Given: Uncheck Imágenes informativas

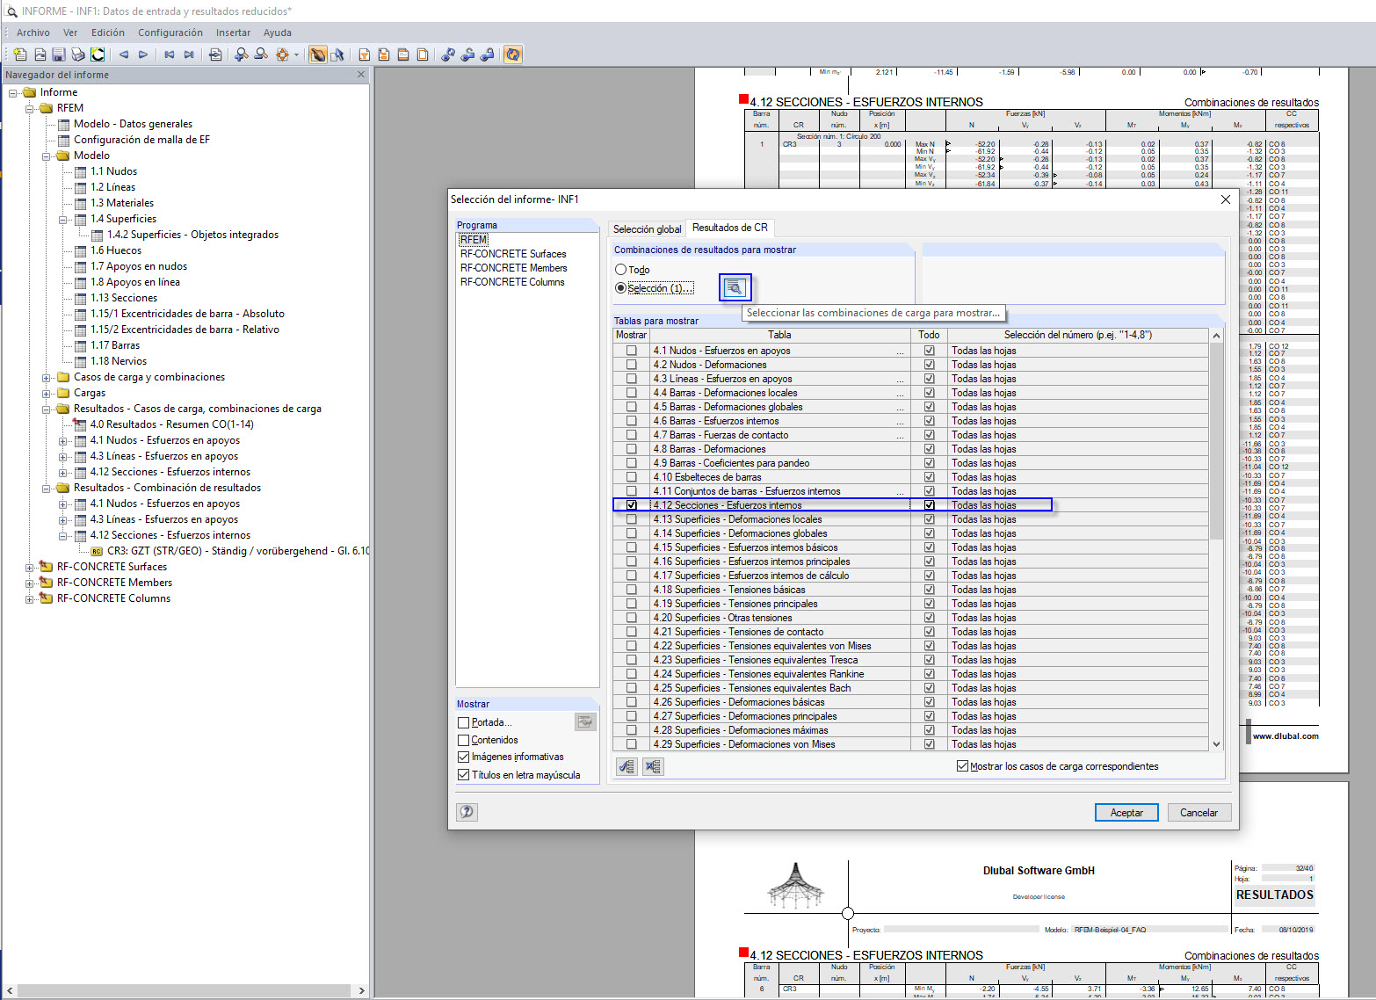Looking at the screenshot, I should click(464, 757).
